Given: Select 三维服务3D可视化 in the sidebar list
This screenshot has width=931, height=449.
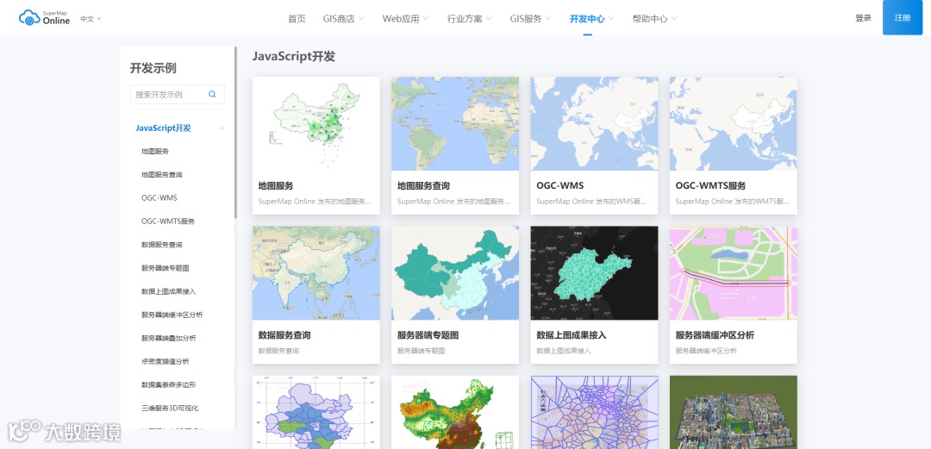Looking at the screenshot, I should [170, 408].
